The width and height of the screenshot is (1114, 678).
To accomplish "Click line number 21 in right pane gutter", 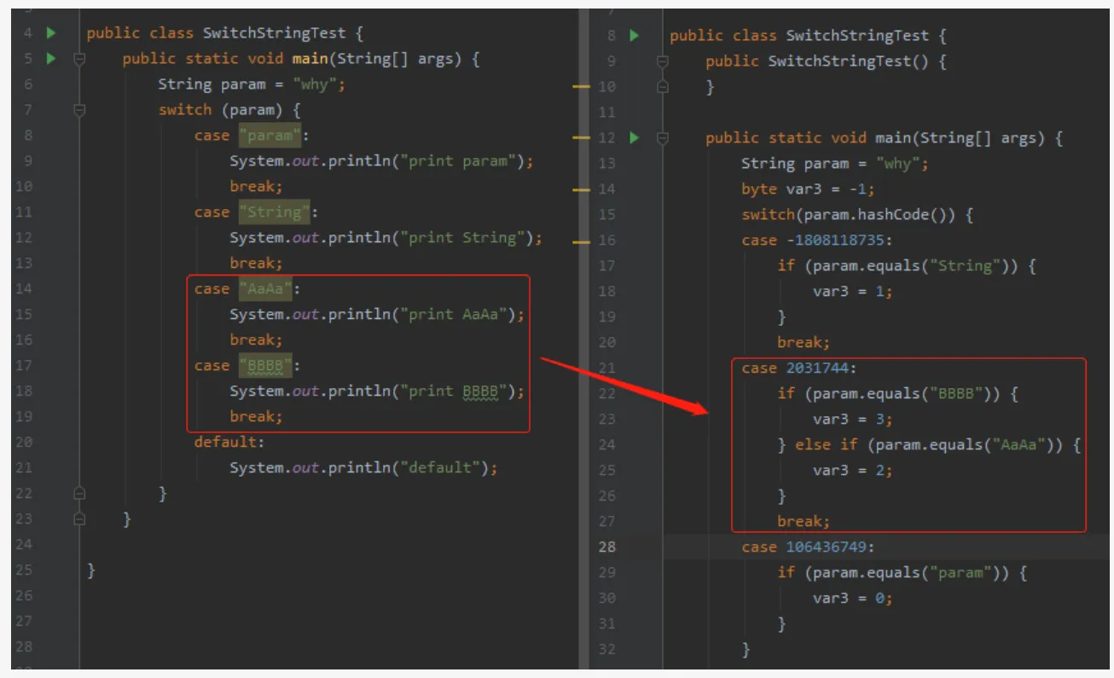I will point(606,368).
